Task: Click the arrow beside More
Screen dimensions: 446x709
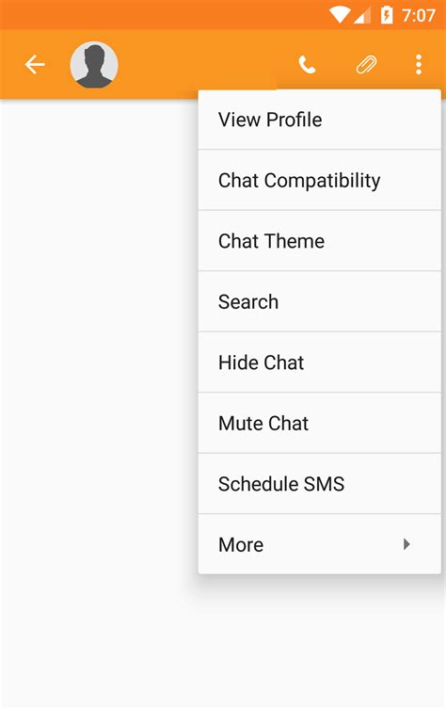Action: pos(406,544)
